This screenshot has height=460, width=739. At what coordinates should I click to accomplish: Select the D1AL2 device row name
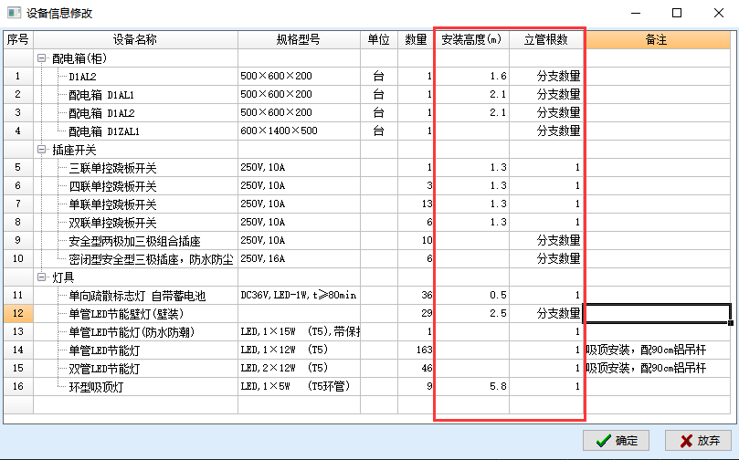point(83,77)
